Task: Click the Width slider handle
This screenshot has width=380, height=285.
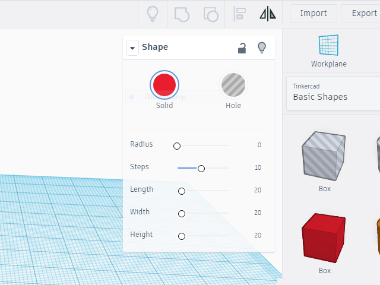Action: (182, 214)
